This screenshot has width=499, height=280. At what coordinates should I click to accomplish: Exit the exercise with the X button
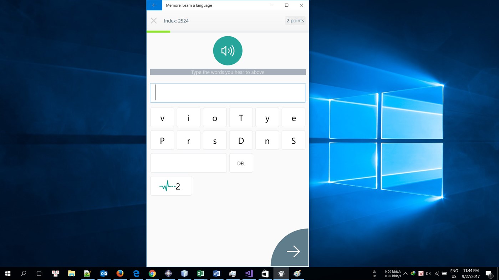[153, 20]
